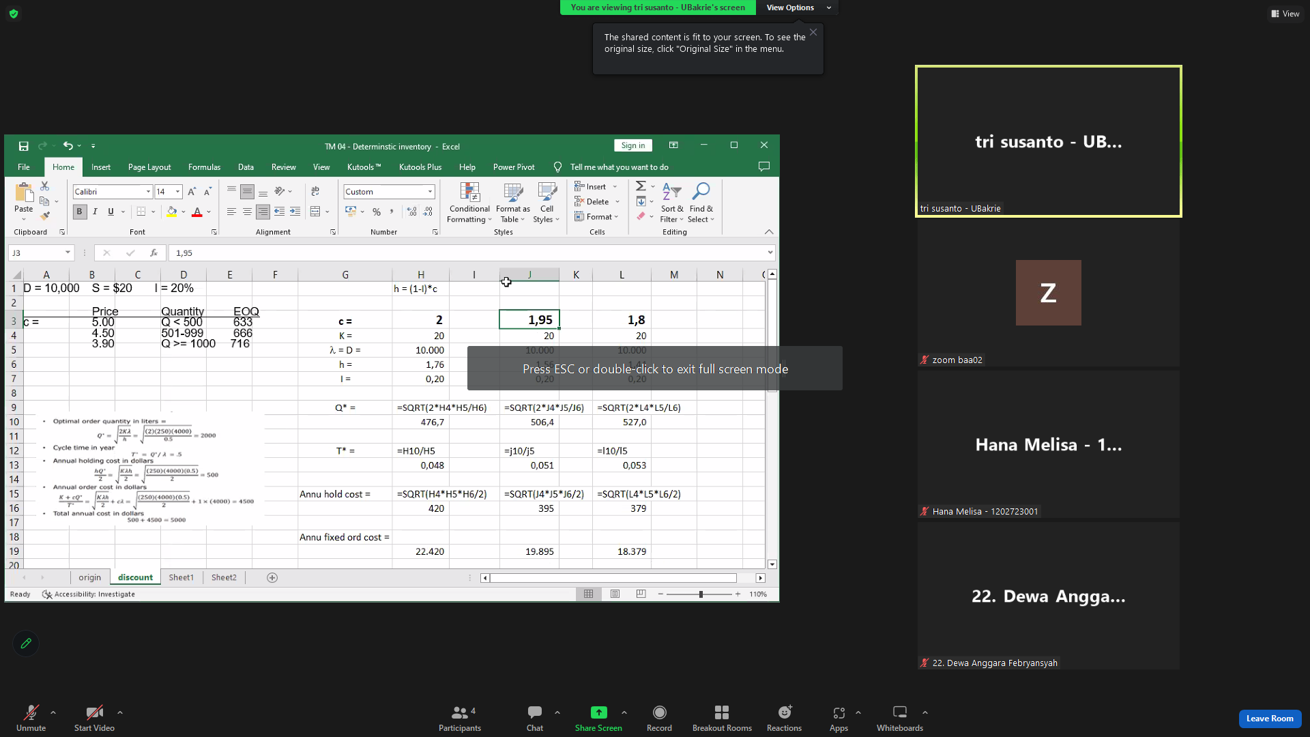Toggle Bold formatting

pyautogui.click(x=79, y=212)
